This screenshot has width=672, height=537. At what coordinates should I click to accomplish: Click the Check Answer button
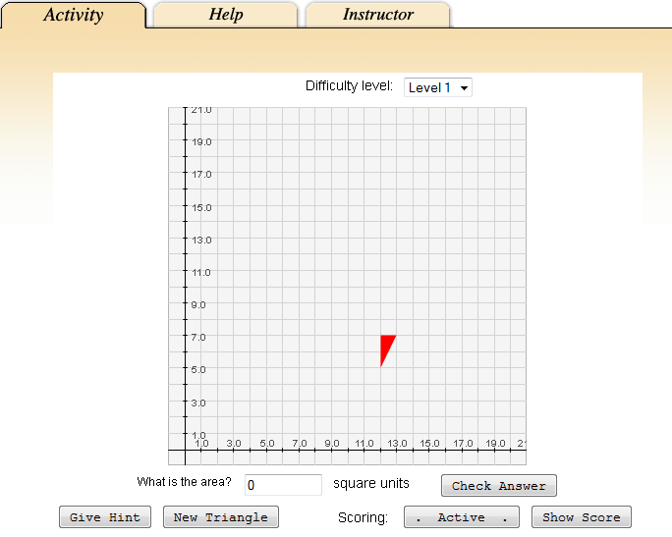tap(499, 486)
